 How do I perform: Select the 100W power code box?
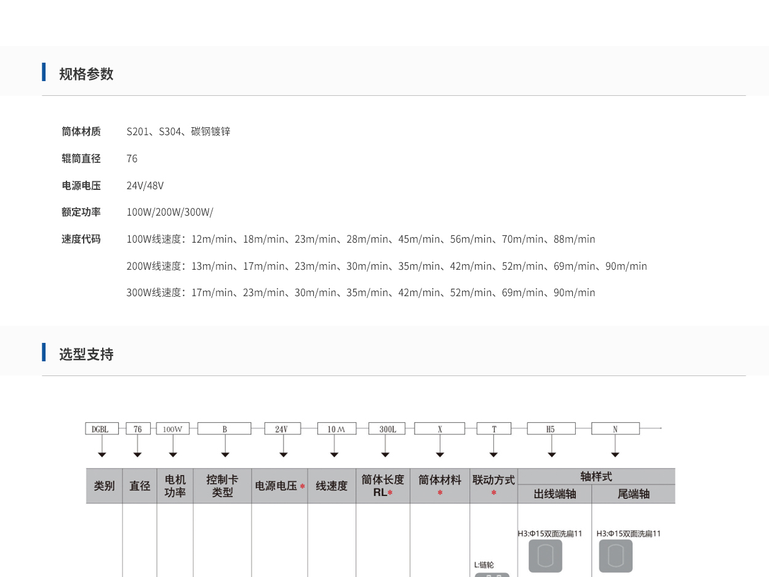pos(173,429)
